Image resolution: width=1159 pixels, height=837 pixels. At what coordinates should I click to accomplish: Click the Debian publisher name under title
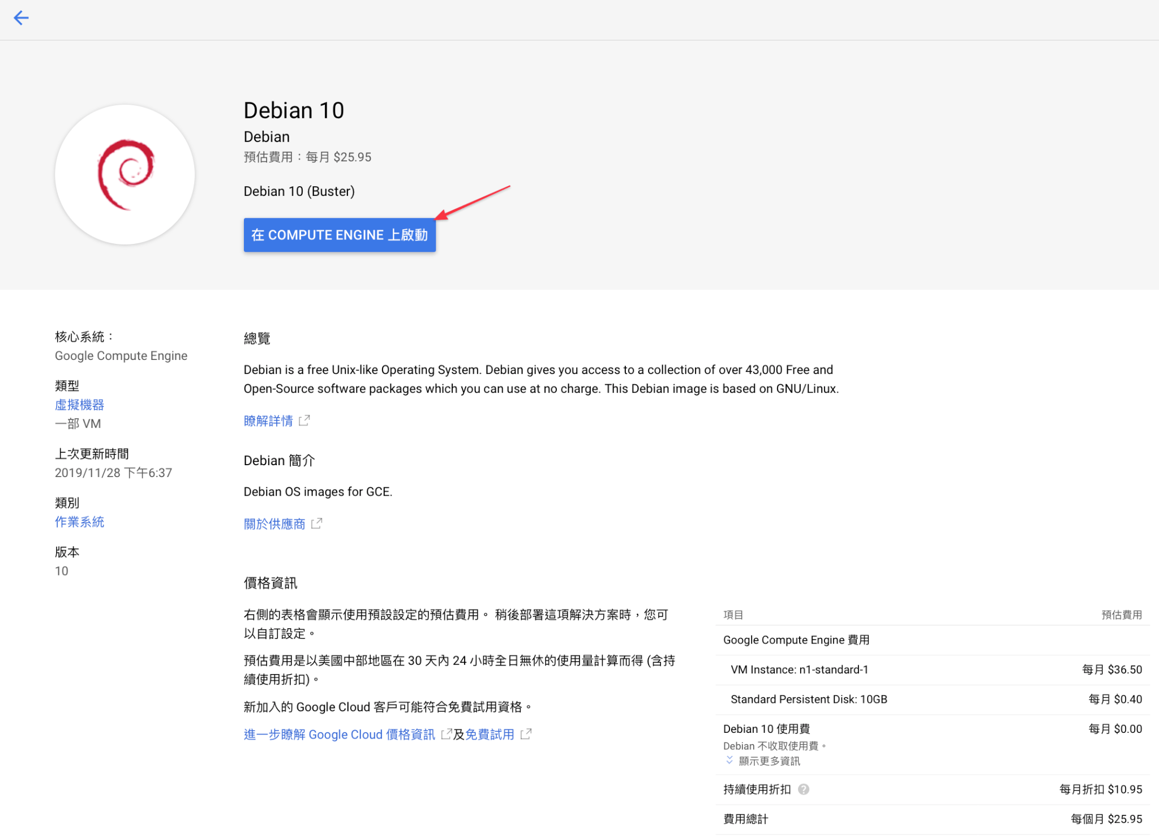coord(267,136)
